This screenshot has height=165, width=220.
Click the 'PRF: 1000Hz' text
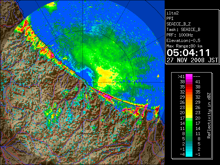179,35
